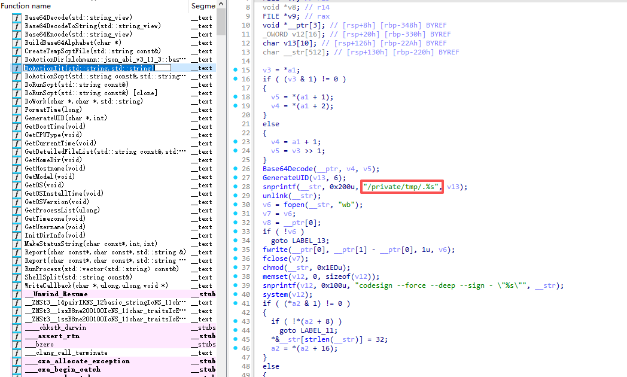Click the icon beside __Unwind_Resume
This screenshot has width=627, height=377.
point(17,294)
